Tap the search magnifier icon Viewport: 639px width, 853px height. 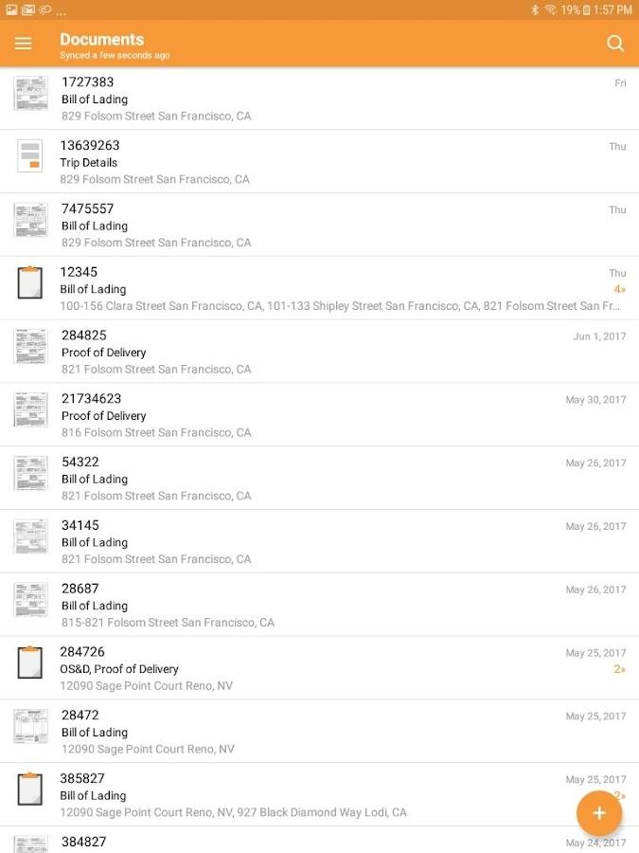[x=615, y=43]
